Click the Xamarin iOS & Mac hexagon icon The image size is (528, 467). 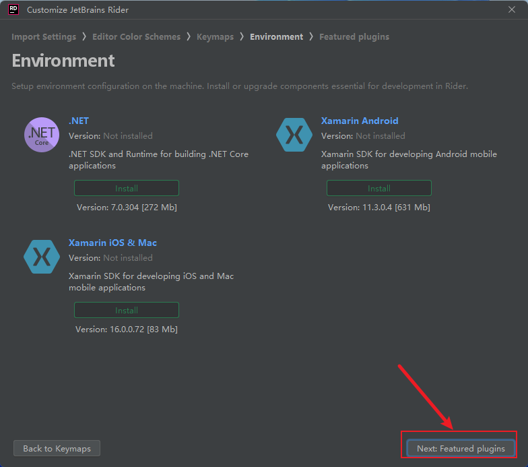pyautogui.click(x=42, y=257)
